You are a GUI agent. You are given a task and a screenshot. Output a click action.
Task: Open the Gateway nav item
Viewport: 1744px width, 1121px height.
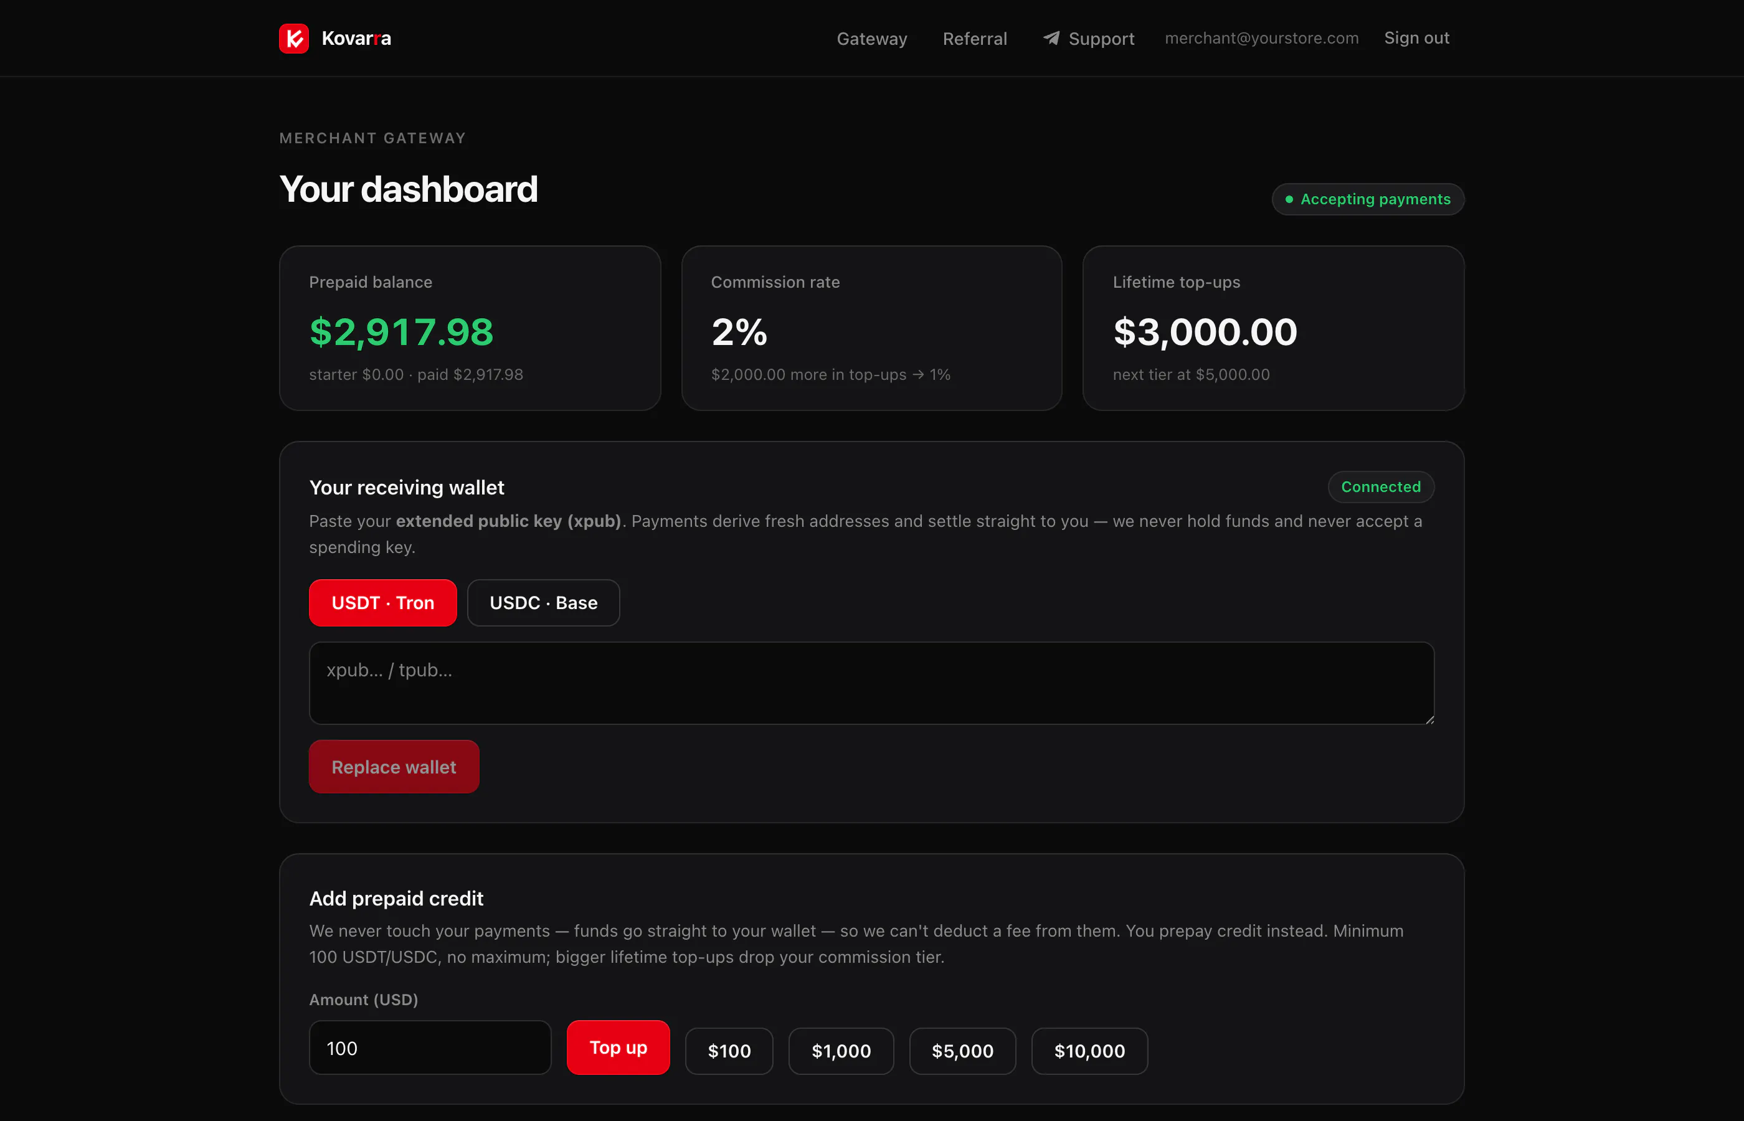point(871,39)
